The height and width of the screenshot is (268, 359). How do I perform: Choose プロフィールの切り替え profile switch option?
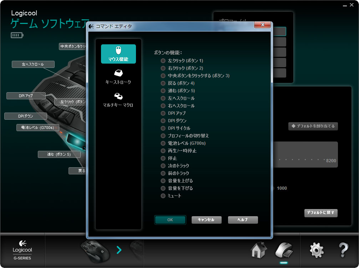pyautogui.click(x=163, y=136)
